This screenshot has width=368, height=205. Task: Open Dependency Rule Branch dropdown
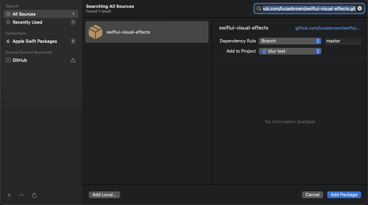[x=290, y=41]
